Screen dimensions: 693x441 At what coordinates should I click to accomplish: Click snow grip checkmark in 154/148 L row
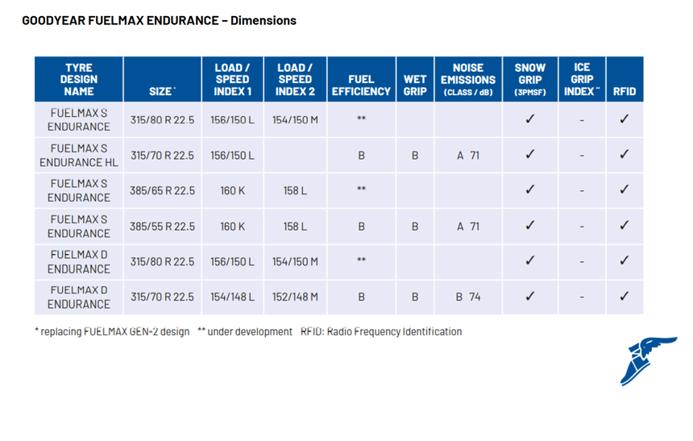(530, 296)
